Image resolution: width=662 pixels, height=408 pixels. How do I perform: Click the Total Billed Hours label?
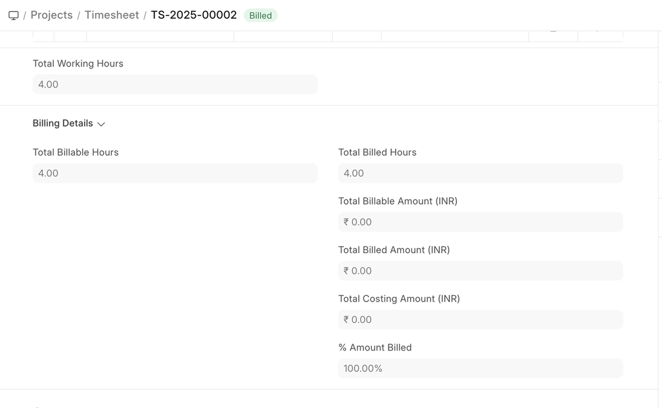[x=378, y=152]
